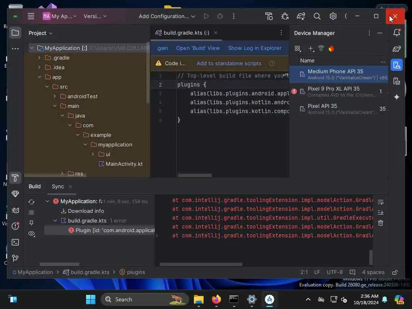Click device group layout icon in Device Manager
This screenshot has width=412, height=309.
click(297, 49)
